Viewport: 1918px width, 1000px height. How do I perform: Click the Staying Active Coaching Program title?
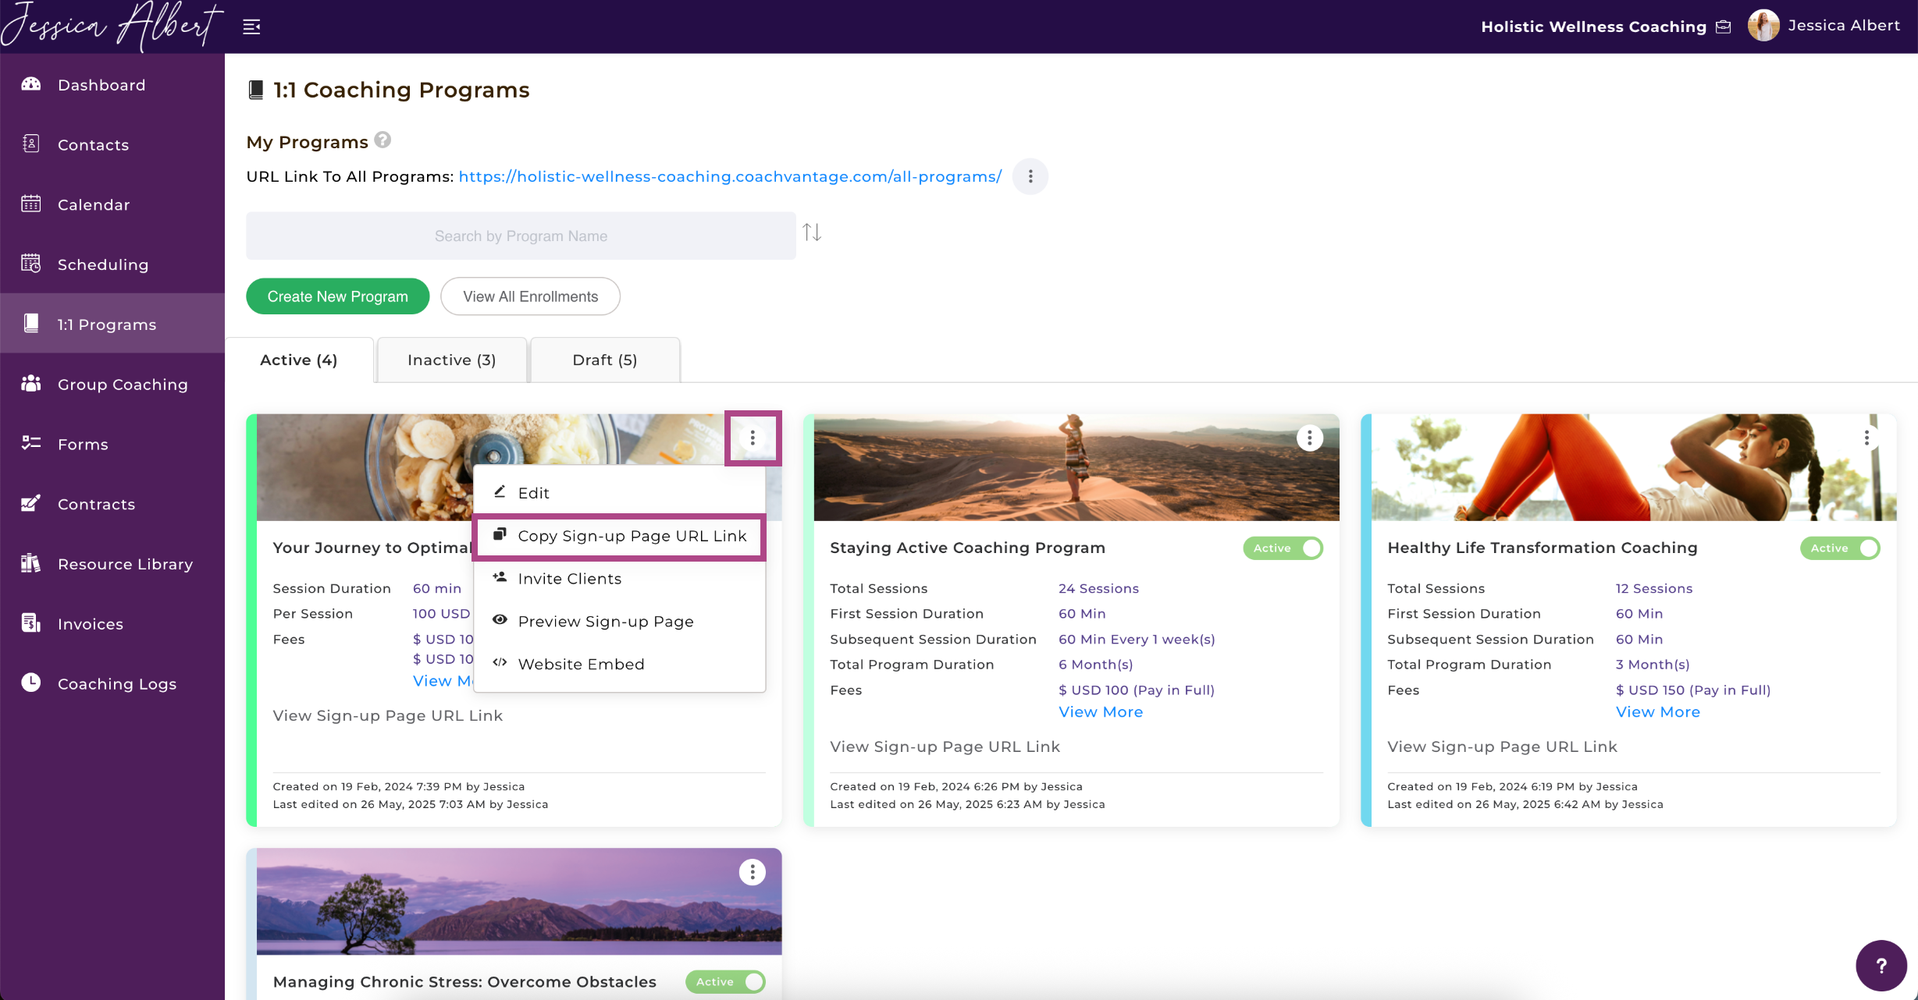tap(968, 548)
